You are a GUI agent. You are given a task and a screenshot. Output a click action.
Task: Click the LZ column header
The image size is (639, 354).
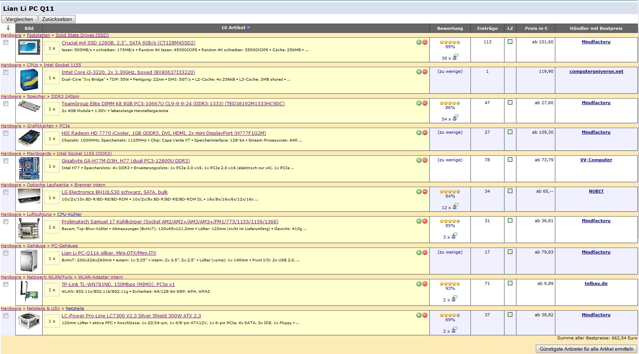pyautogui.click(x=510, y=28)
